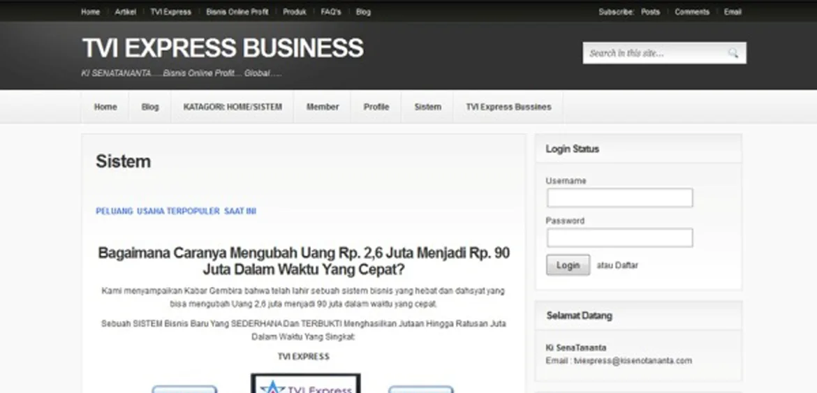Open Produk in the top bar
Viewport: 817px width, 393px height.
click(x=295, y=12)
